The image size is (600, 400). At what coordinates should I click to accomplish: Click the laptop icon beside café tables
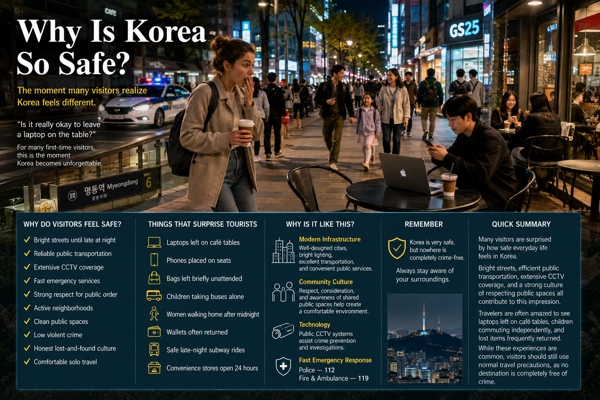[x=154, y=242]
